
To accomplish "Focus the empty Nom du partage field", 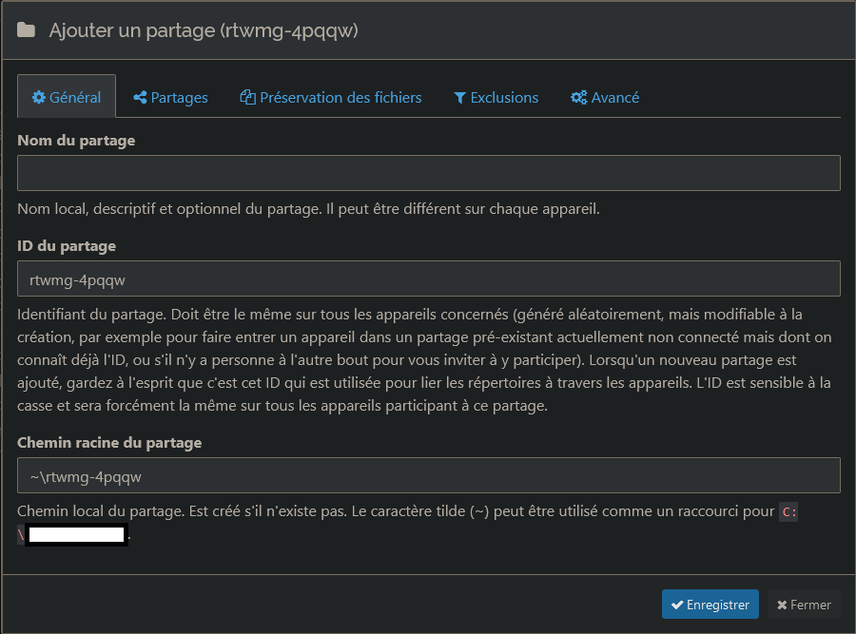I will 428,173.
